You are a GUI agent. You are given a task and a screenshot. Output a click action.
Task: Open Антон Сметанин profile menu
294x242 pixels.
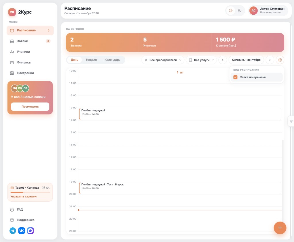coord(268,11)
